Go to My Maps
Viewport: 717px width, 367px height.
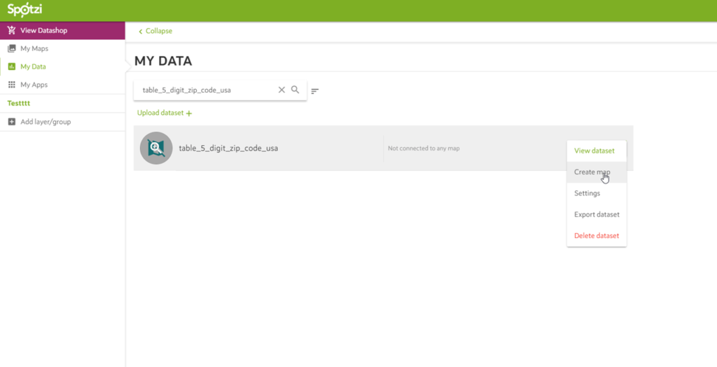(34, 48)
